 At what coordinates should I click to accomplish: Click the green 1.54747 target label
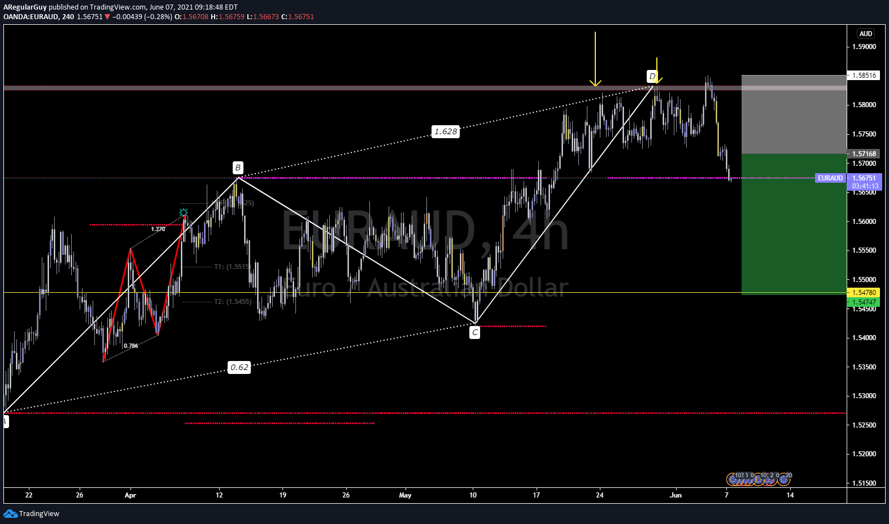tap(864, 302)
